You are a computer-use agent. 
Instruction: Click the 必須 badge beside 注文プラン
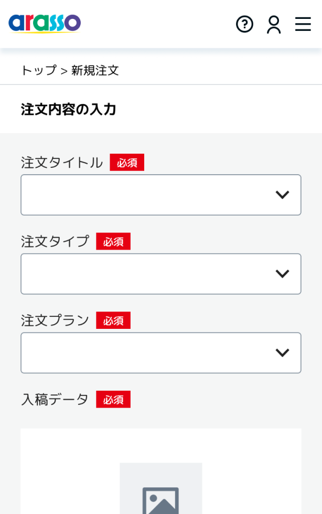point(113,320)
